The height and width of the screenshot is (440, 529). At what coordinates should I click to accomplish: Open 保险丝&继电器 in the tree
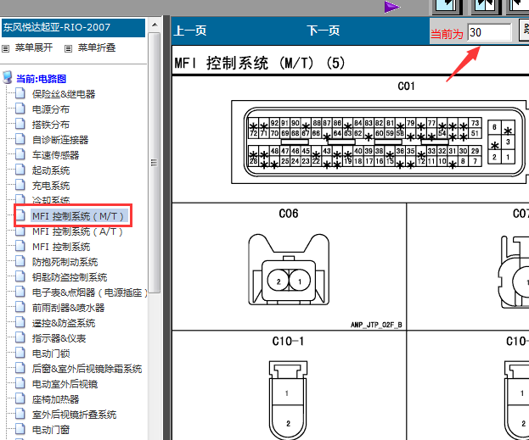[x=64, y=94]
